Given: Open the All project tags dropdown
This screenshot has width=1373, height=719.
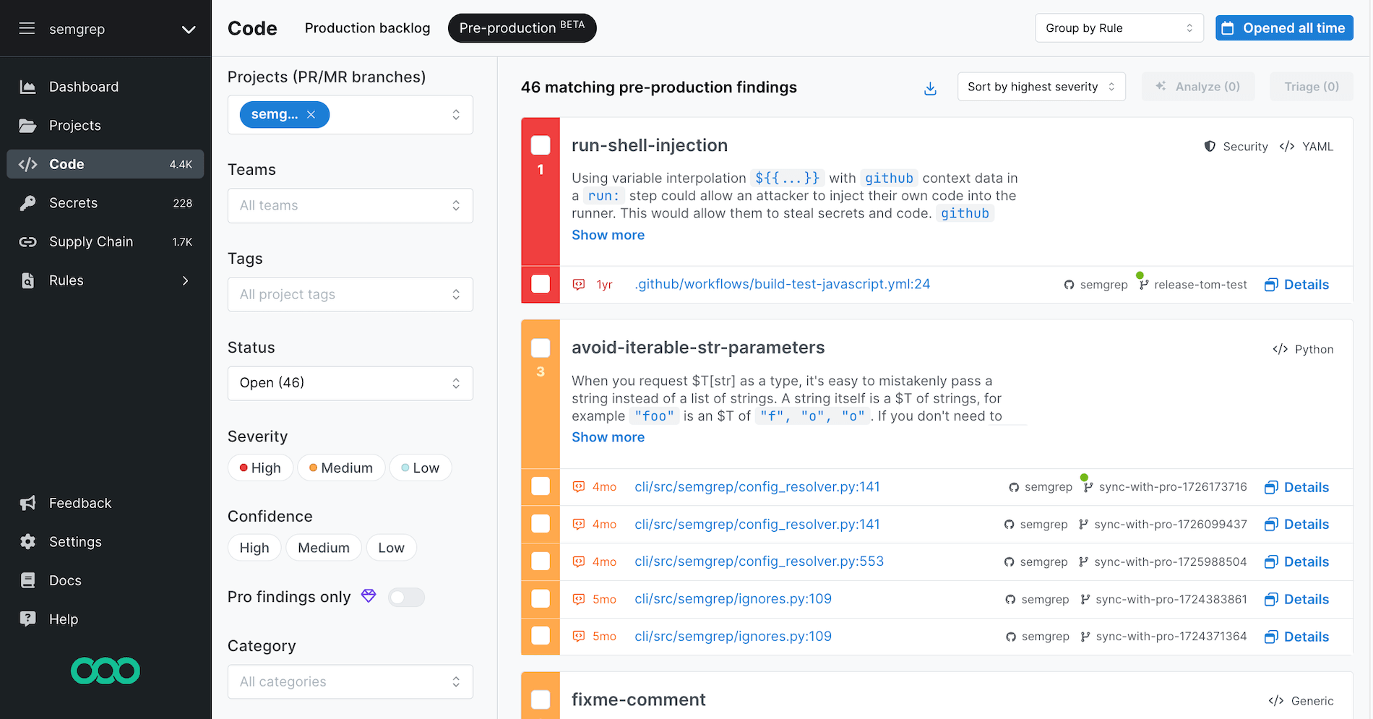Looking at the screenshot, I should [350, 294].
